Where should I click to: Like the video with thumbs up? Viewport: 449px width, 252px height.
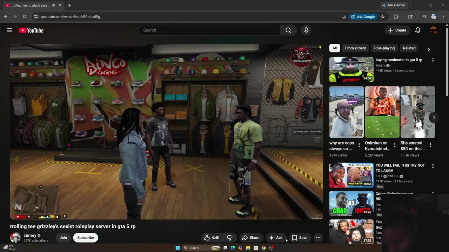click(212, 238)
